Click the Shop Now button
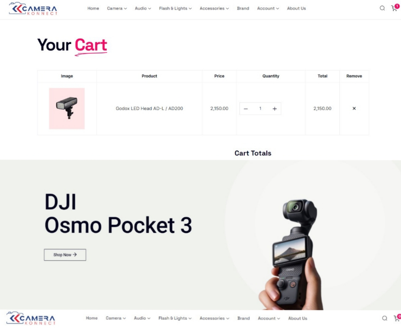401x328 pixels. (x=65, y=255)
